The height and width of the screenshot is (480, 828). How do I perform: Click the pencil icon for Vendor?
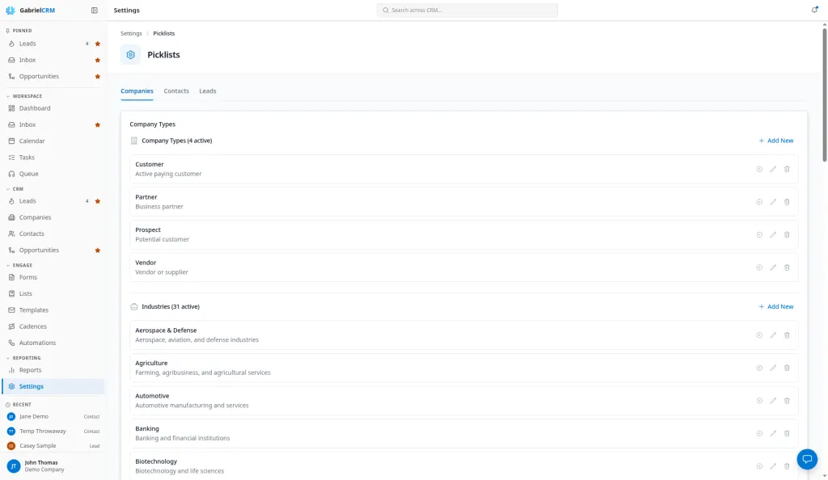pos(773,267)
